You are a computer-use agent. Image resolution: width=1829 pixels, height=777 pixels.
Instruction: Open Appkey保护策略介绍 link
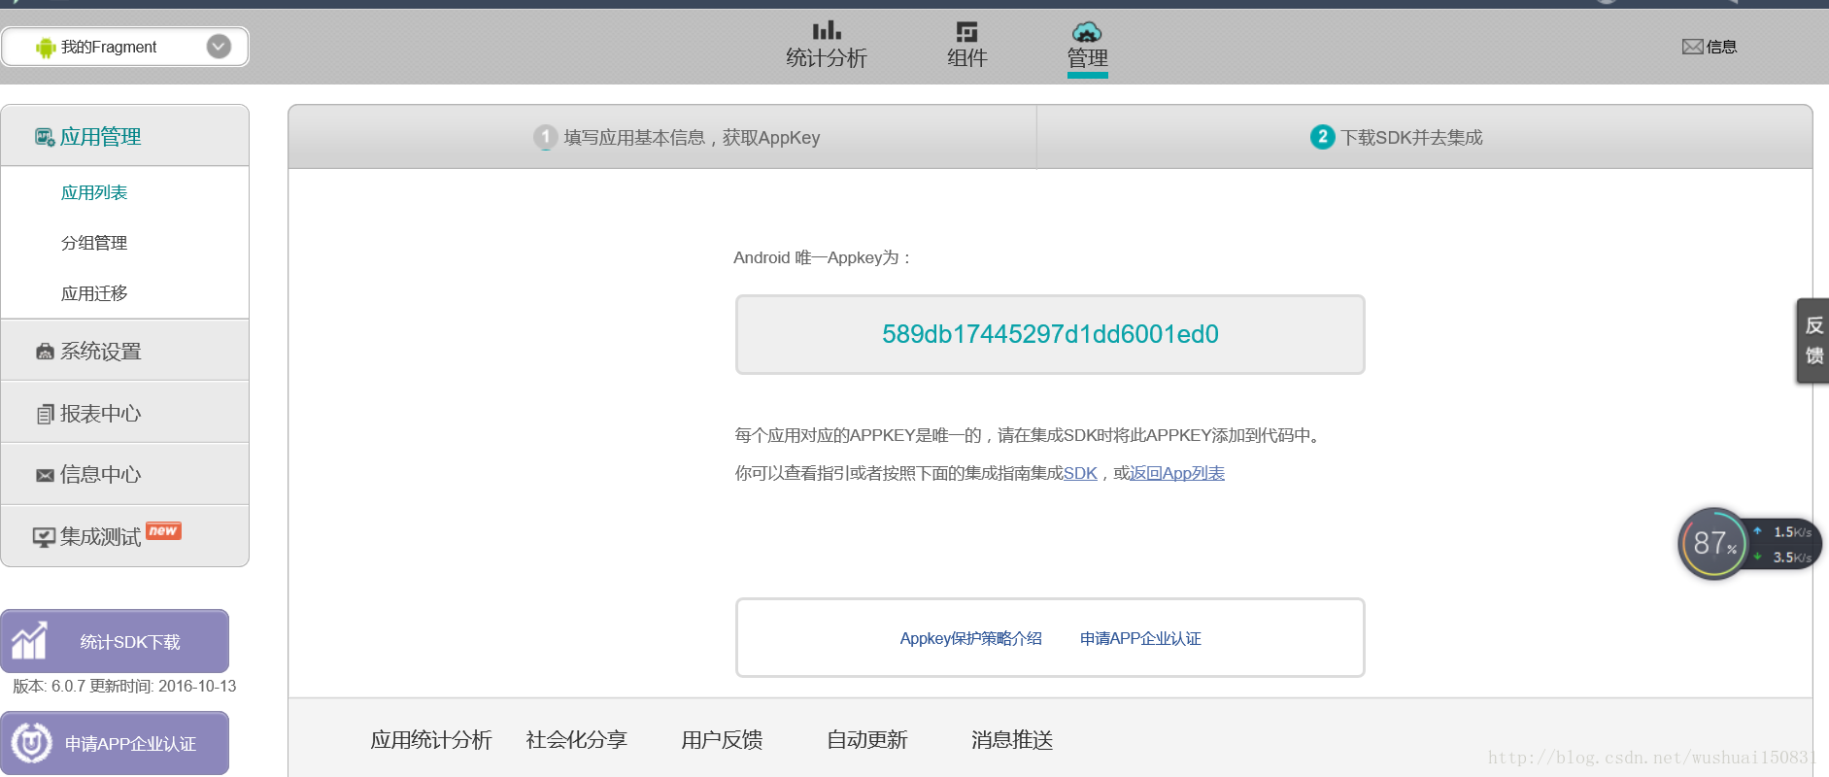[x=970, y=638]
